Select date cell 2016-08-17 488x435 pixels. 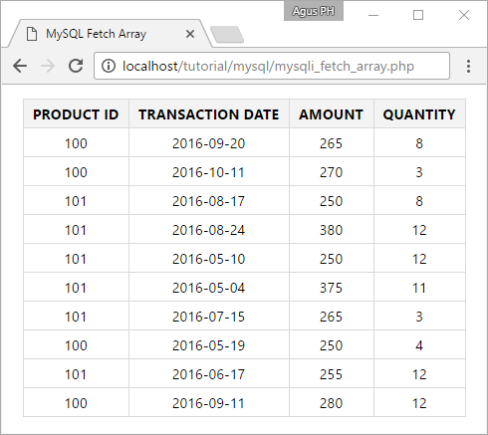pyautogui.click(x=209, y=201)
